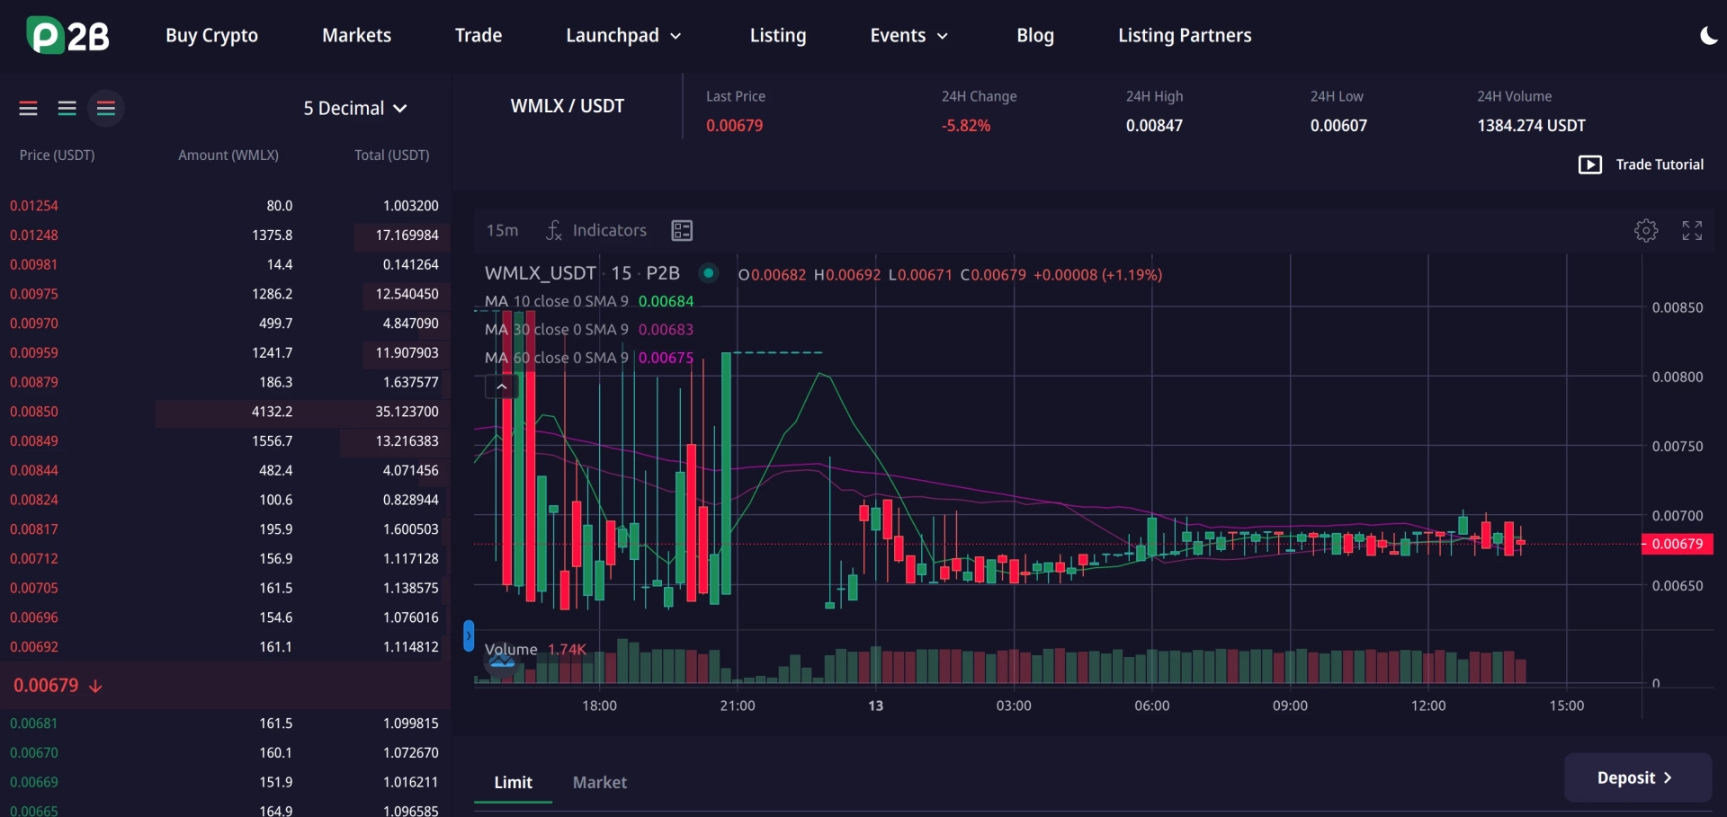1727x817 pixels.
Task: Open the Markets menu item
Action: click(357, 36)
